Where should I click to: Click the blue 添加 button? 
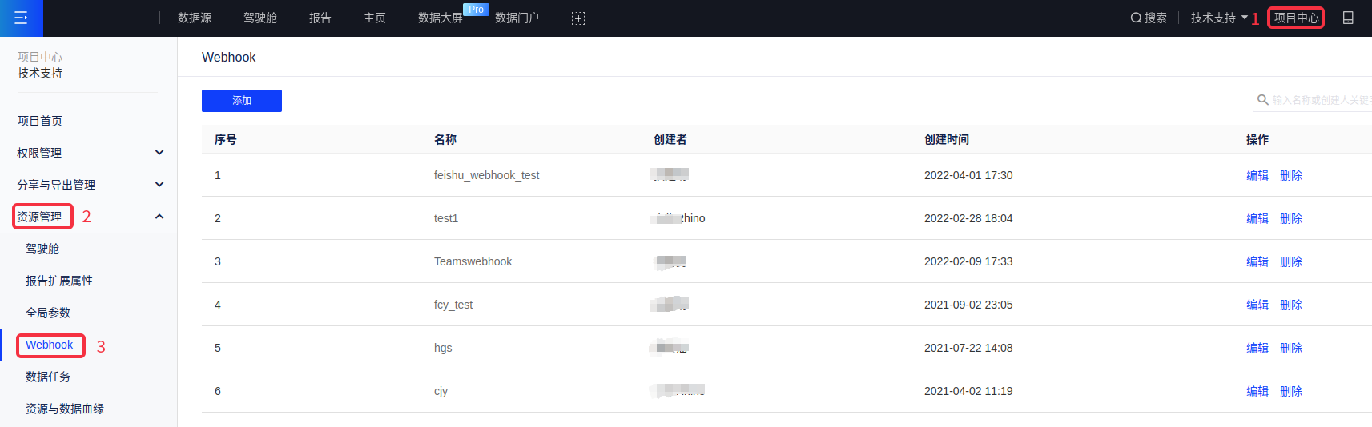click(242, 101)
